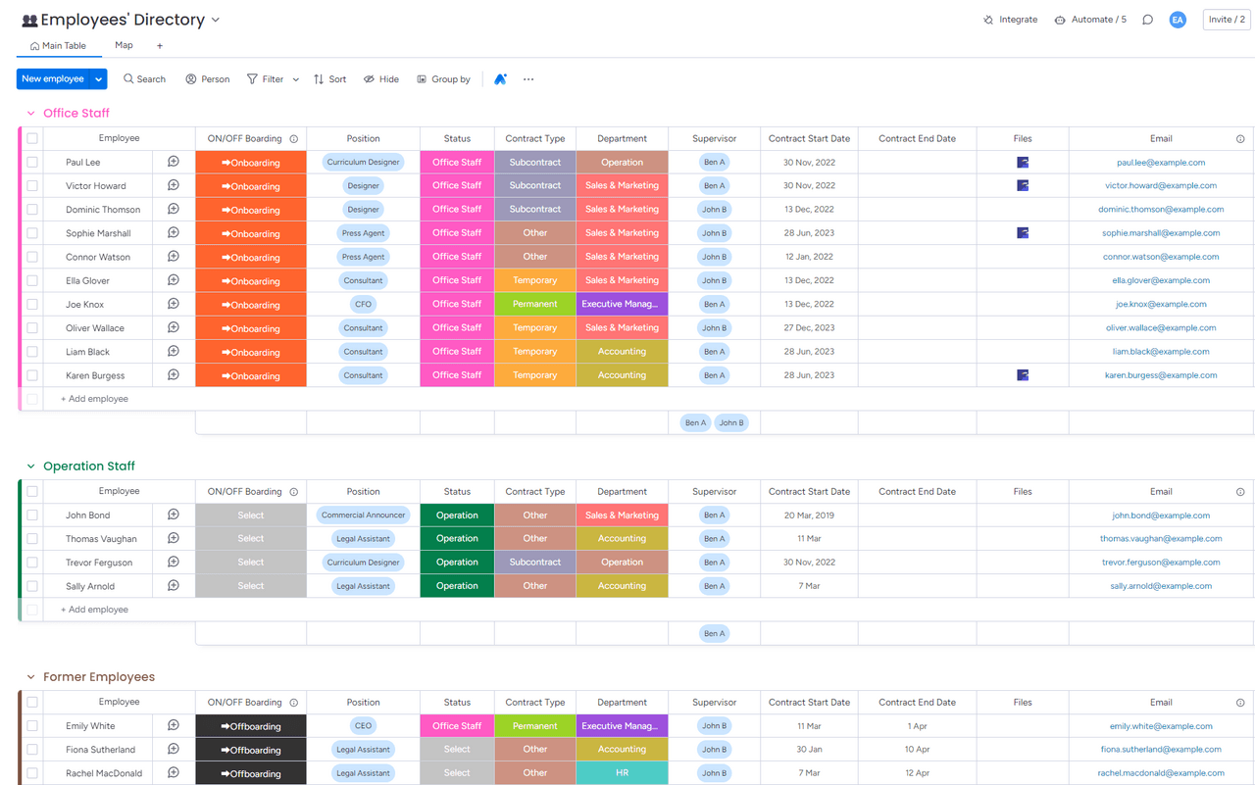Change Rachel MacDonald's HR department label
The image size is (1255, 785).
(622, 773)
